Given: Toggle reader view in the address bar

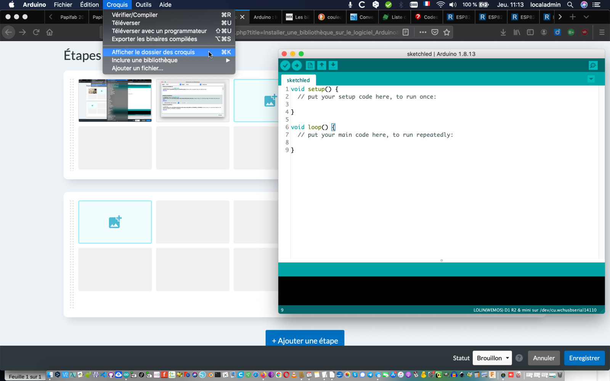Looking at the screenshot, I should coord(406,32).
